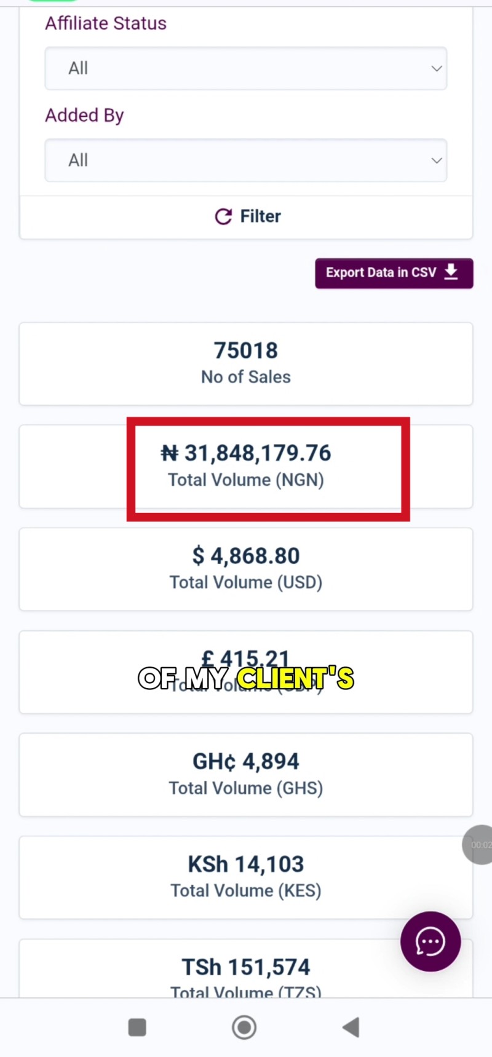The width and height of the screenshot is (492, 1057).
Task: Click Export Data in CSV button
Action: point(394,273)
